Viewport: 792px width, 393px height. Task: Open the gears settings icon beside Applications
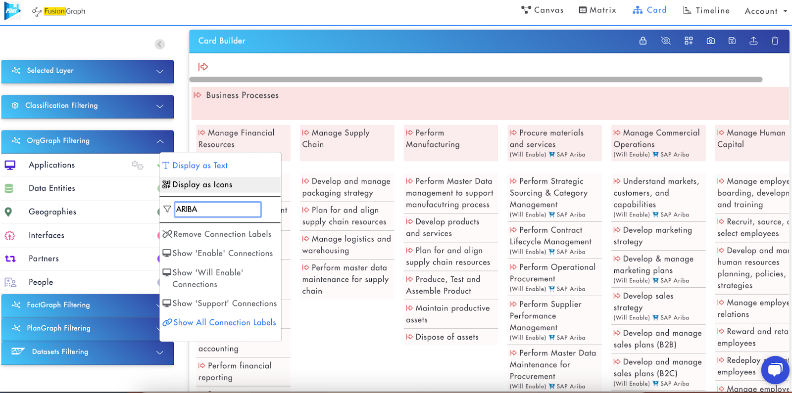tap(138, 165)
